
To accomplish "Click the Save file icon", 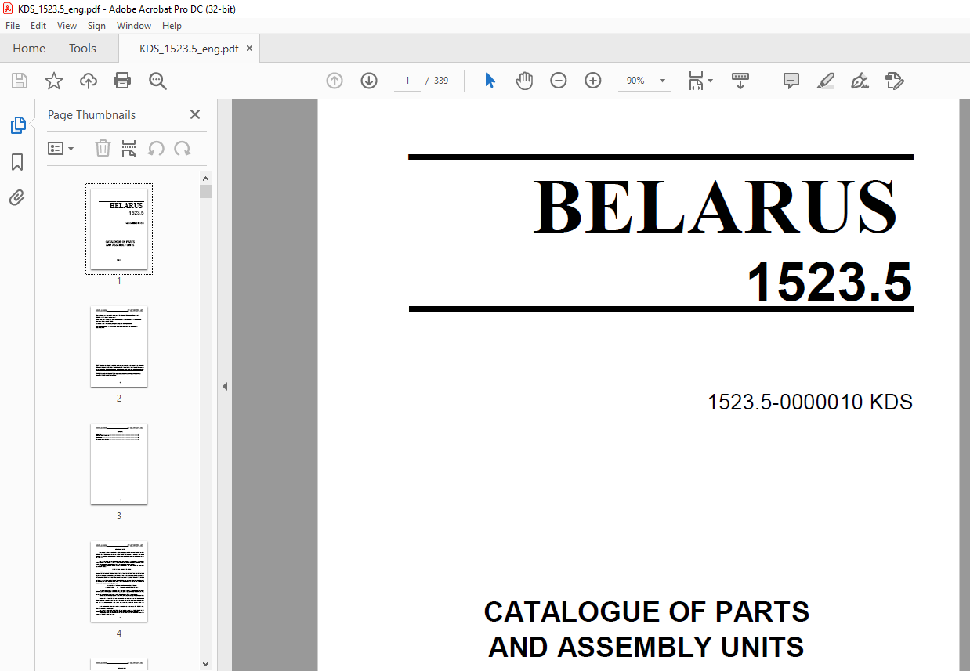I will 20,81.
